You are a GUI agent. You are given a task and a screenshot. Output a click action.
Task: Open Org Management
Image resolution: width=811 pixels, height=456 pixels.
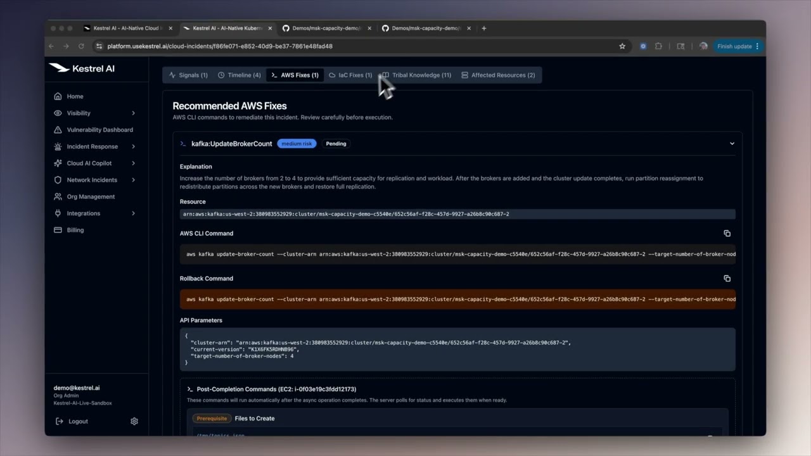pos(91,196)
